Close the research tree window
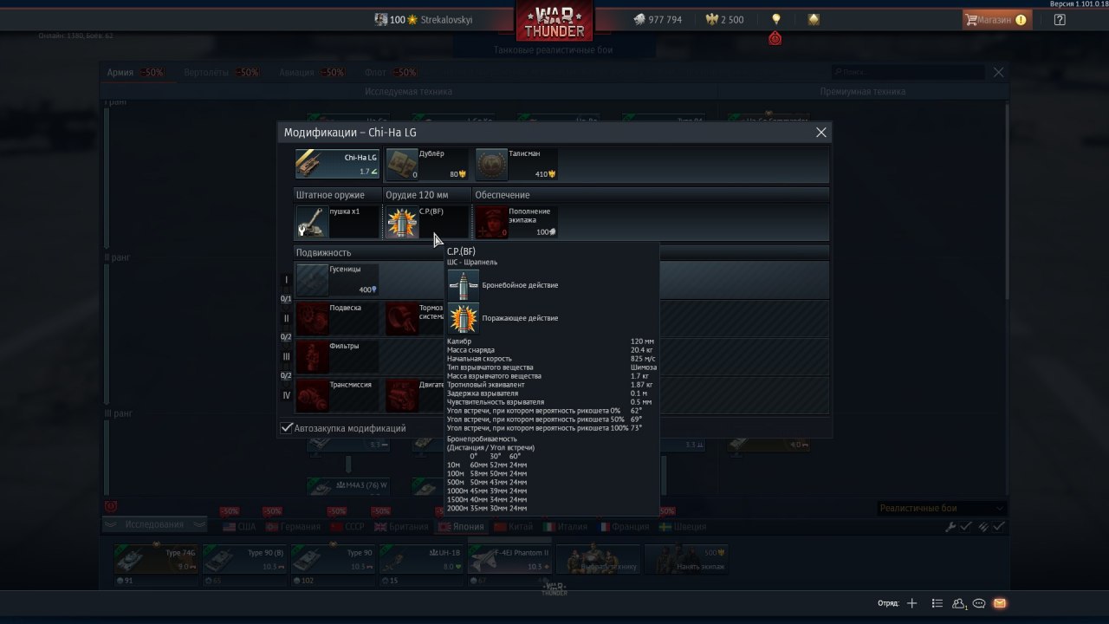Screen dimensions: 1109x624 pyautogui.click(x=999, y=73)
